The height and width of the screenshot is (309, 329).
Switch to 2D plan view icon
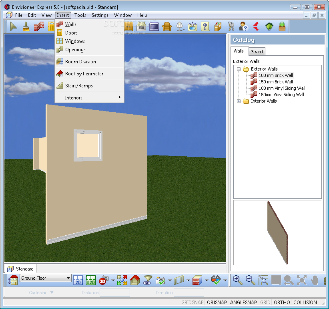(78, 280)
